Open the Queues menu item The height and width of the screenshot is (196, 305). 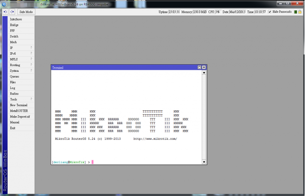21,77
